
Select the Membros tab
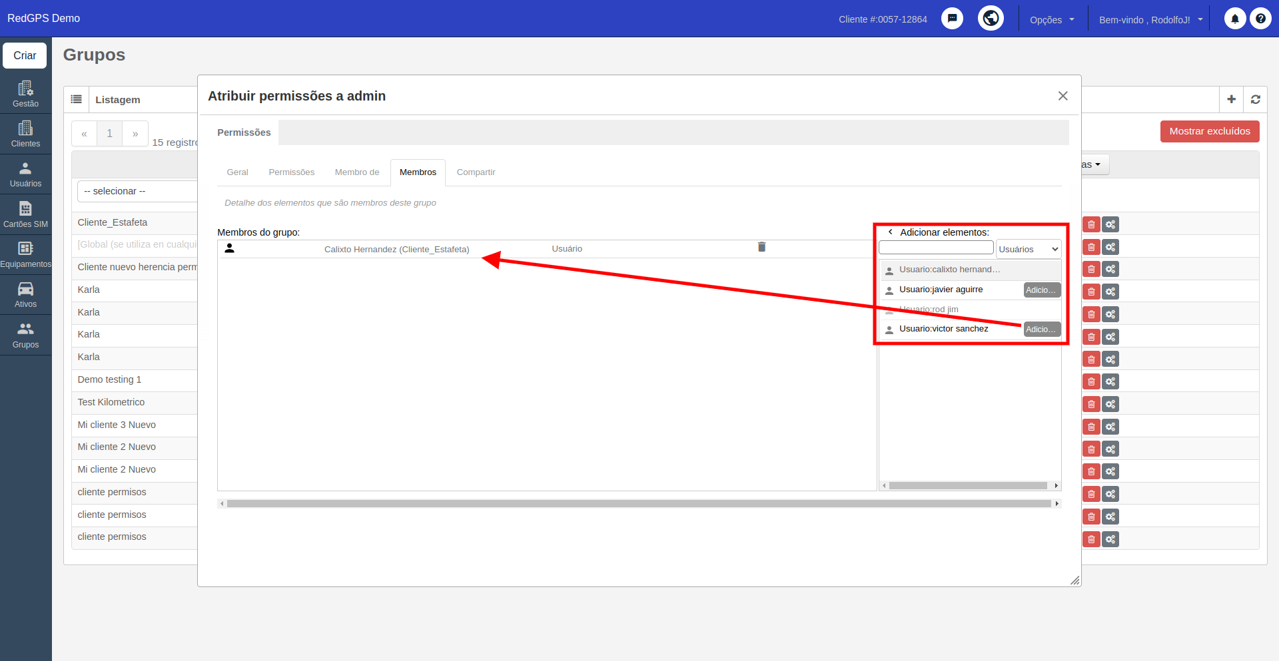coord(418,172)
